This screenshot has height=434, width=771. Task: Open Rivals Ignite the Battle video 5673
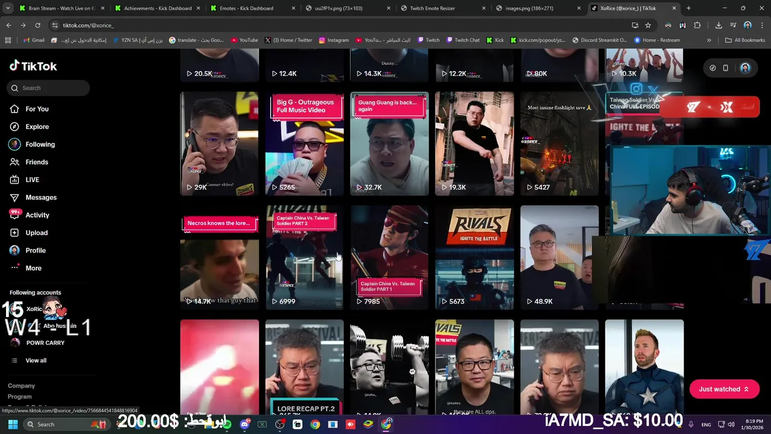point(474,257)
